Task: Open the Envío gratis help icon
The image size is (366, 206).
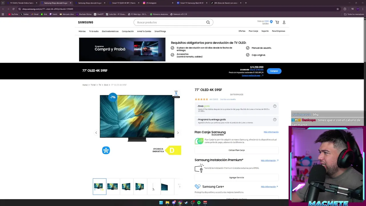Action: (x=275, y=106)
